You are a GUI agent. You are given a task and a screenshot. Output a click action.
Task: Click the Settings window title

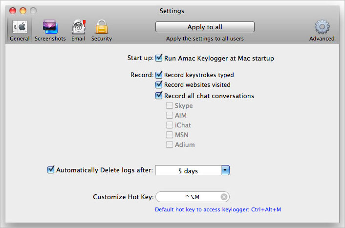(172, 11)
